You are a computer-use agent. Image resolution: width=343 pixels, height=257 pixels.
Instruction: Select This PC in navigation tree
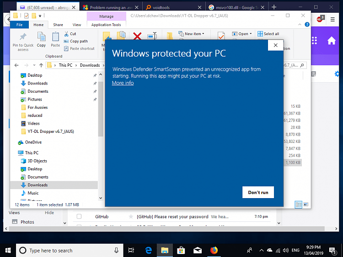click(x=32, y=152)
